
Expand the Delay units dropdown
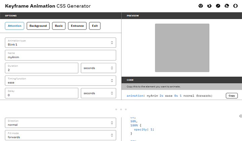(98, 93)
